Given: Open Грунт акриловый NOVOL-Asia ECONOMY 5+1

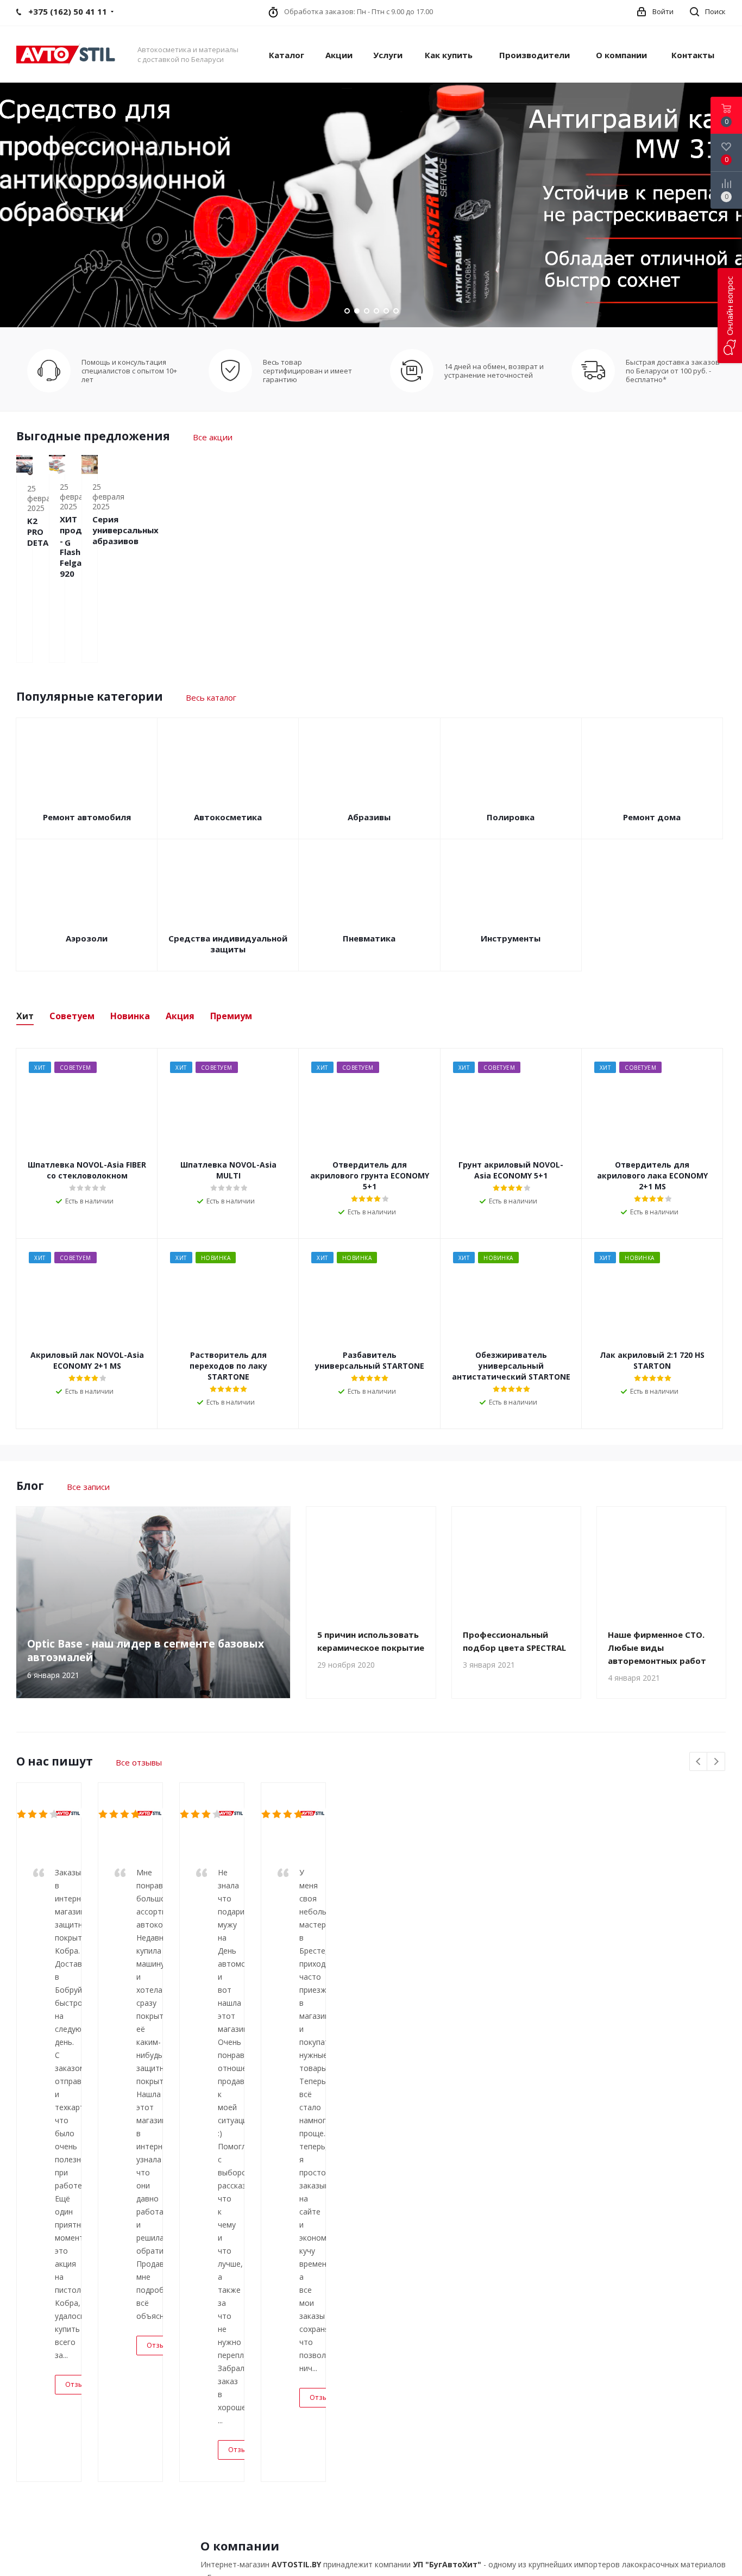Looking at the screenshot, I should point(510,1170).
